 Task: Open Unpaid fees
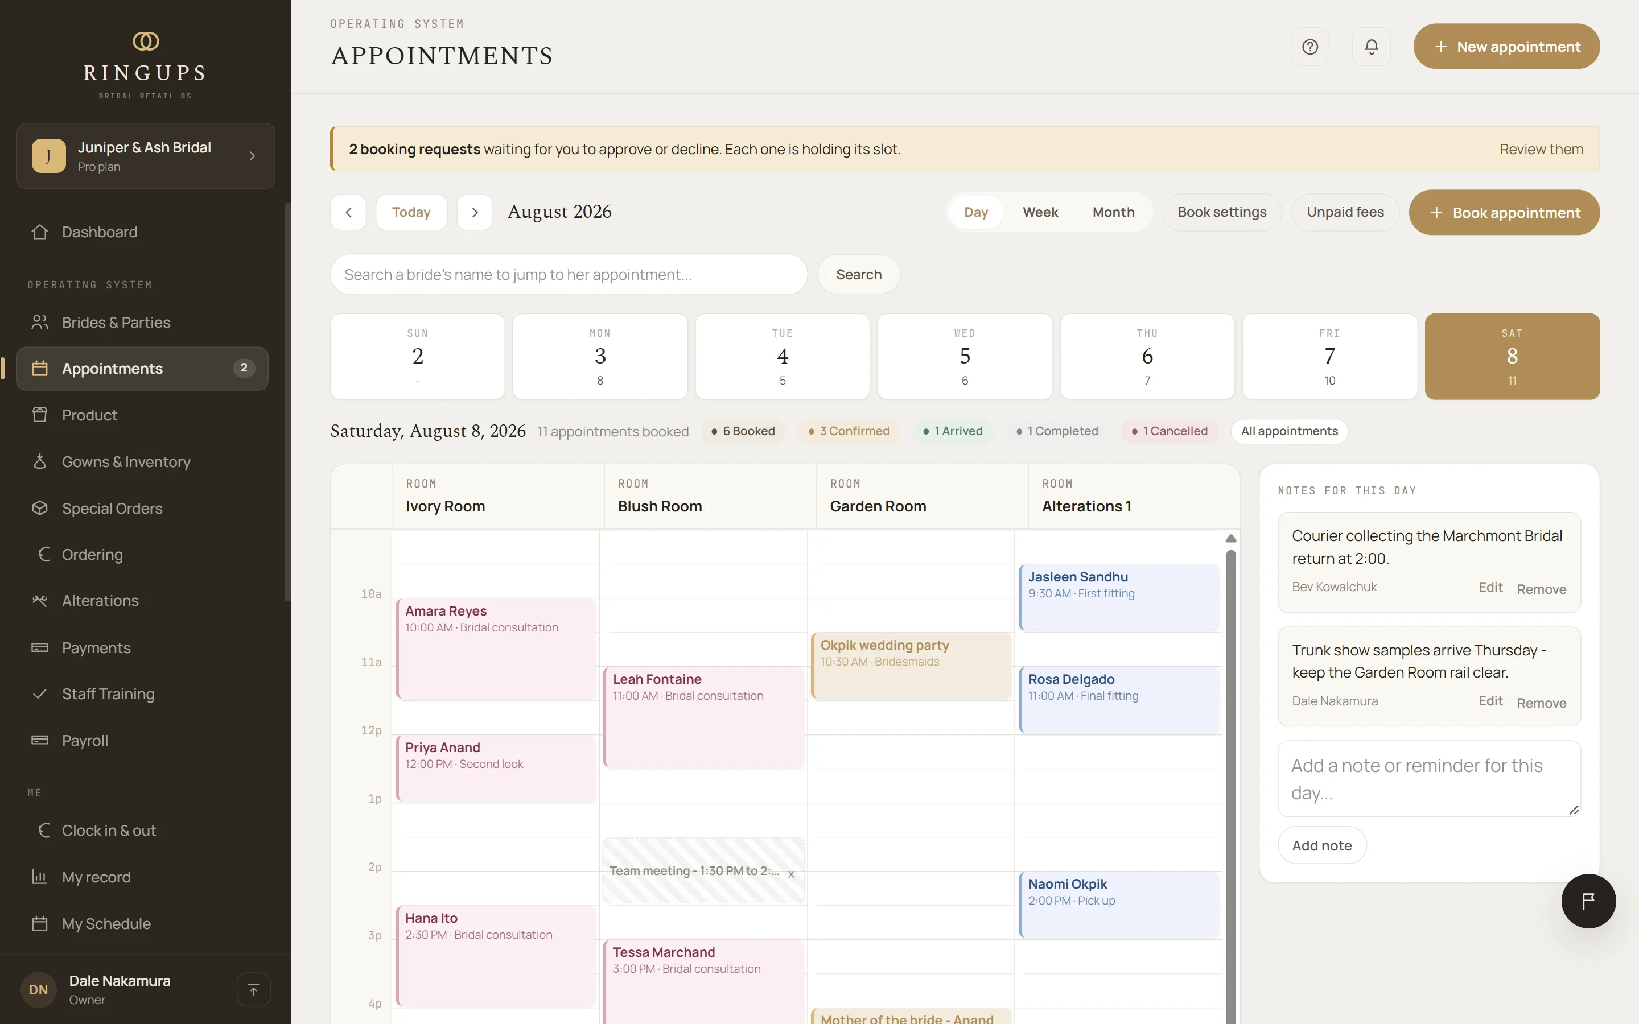(1345, 212)
